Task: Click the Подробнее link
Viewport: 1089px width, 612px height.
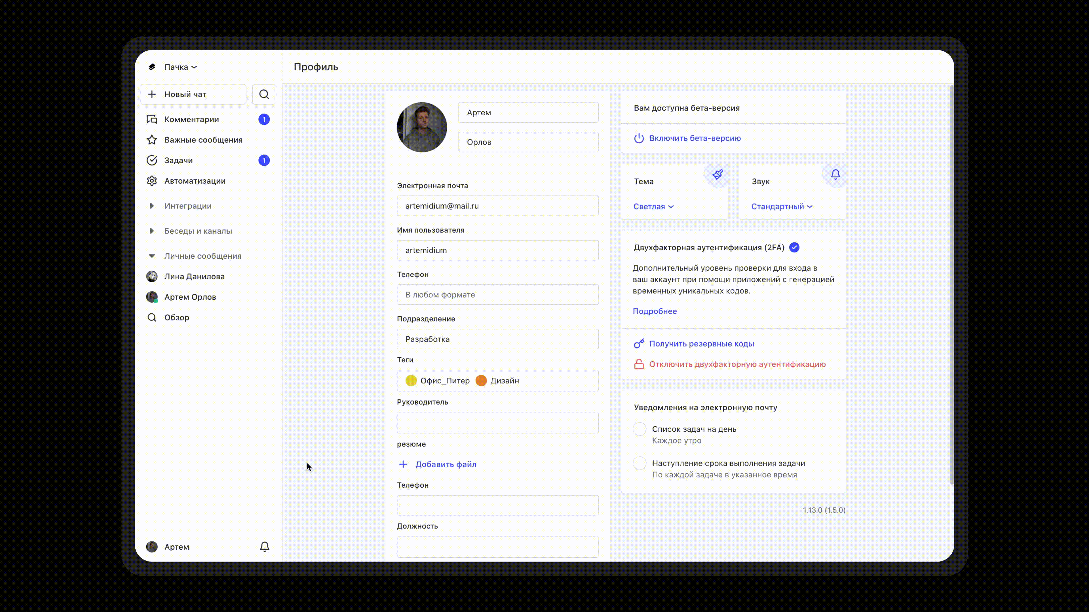Action: [655, 311]
